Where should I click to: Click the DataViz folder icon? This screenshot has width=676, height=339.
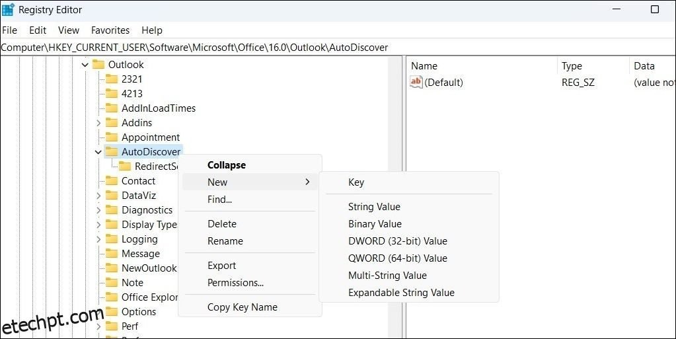click(x=112, y=196)
